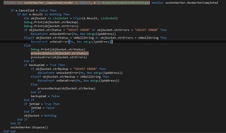
Task: Click the 'Private Sub socketWorker_Completed' declaration
Action: point(77,3)
